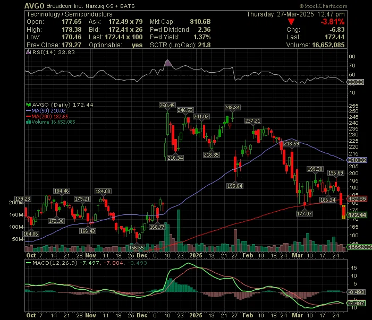
Task: Click the 172.38 price label
Action: point(56,221)
